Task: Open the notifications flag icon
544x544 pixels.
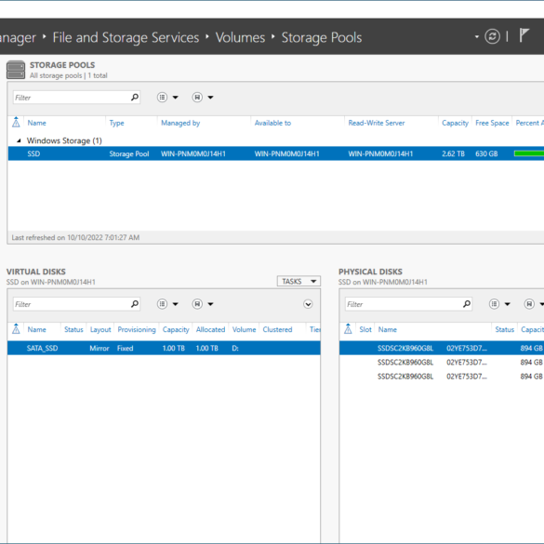Action: pyautogui.click(x=524, y=35)
